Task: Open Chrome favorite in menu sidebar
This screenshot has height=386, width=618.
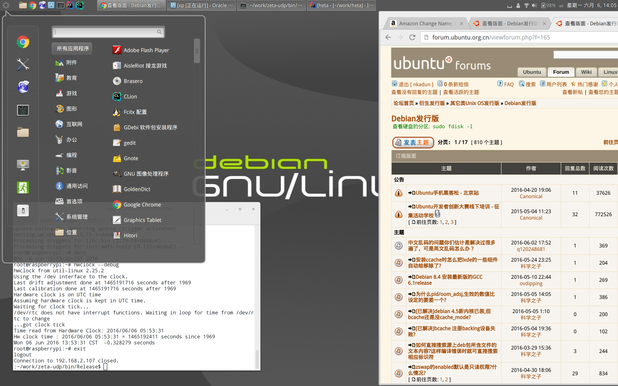Action: (x=23, y=42)
